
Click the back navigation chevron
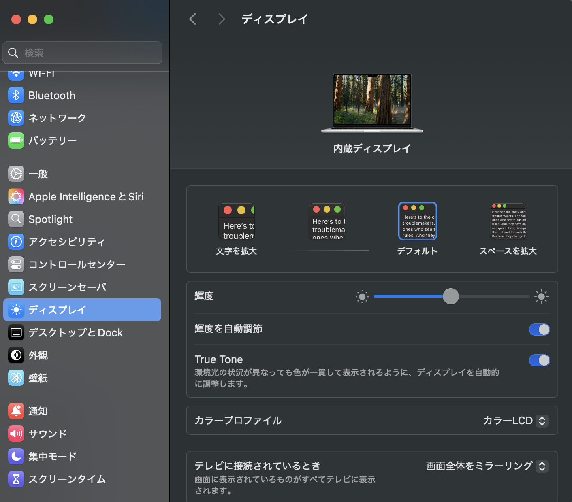(193, 19)
